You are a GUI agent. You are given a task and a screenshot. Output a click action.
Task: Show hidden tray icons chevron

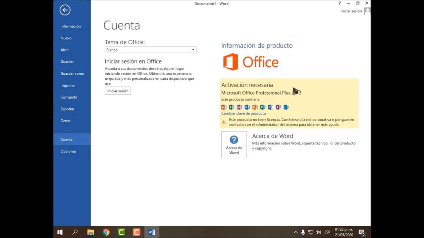[295, 232]
